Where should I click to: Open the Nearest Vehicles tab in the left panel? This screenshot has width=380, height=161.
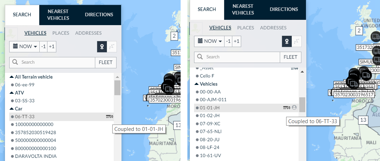(58, 15)
